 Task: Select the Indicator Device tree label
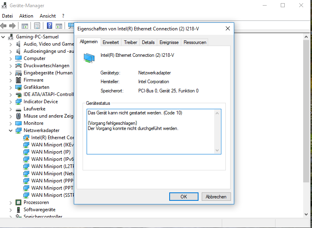[41, 102]
